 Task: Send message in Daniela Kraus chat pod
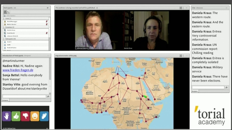pyautogui.click(x=226, y=87)
